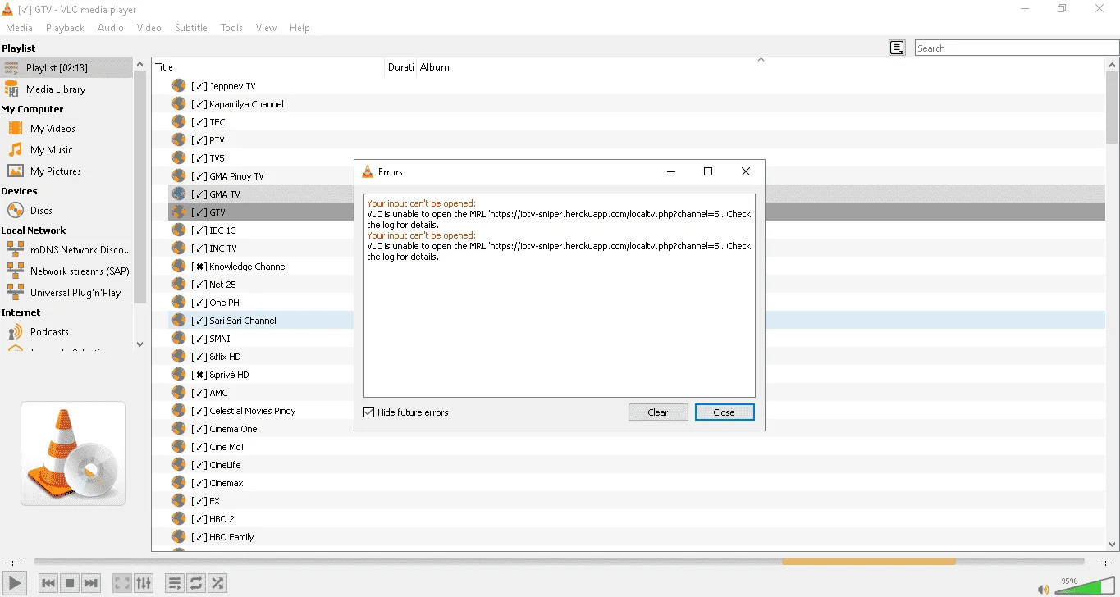Open extended settings equalizer icon

click(144, 583)
